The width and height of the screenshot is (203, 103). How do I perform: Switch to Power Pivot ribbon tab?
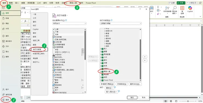(x=91, y=3)
